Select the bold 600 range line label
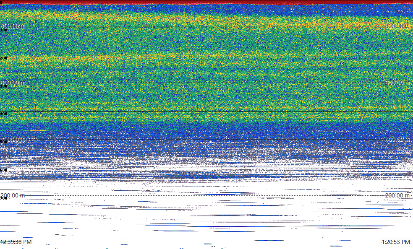Screen dimensions: 413x249 coord(4,170)
